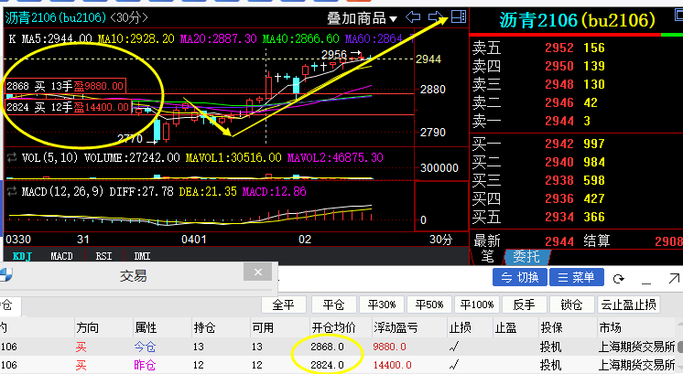Click the trade panel logo icon

(x=5, y=275)
